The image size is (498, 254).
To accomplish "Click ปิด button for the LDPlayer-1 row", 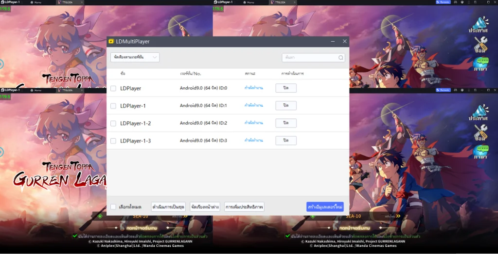I will pyautogui.click(x=286, y=106).
